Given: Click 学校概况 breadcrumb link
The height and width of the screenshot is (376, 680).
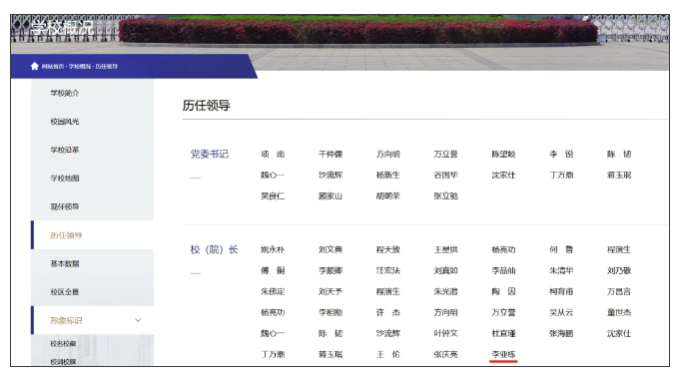Looking at the screenshot, I should (x=80, y=66).
